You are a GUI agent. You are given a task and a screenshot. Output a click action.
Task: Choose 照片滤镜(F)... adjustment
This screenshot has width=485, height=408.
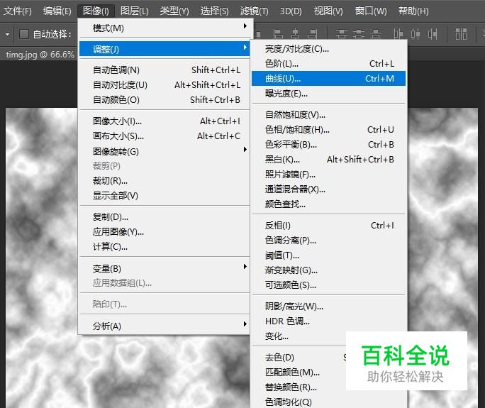click(328, 174)
